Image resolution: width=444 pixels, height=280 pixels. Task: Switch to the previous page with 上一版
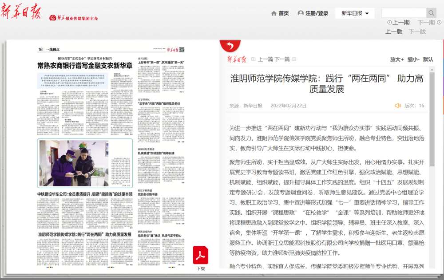click(x=394, y=32)
